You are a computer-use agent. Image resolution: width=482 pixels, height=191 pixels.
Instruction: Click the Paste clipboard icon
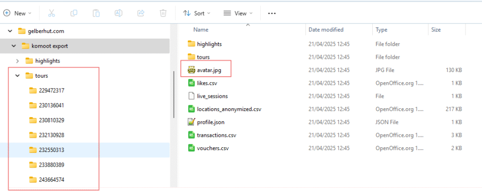(x=96, y=13)
